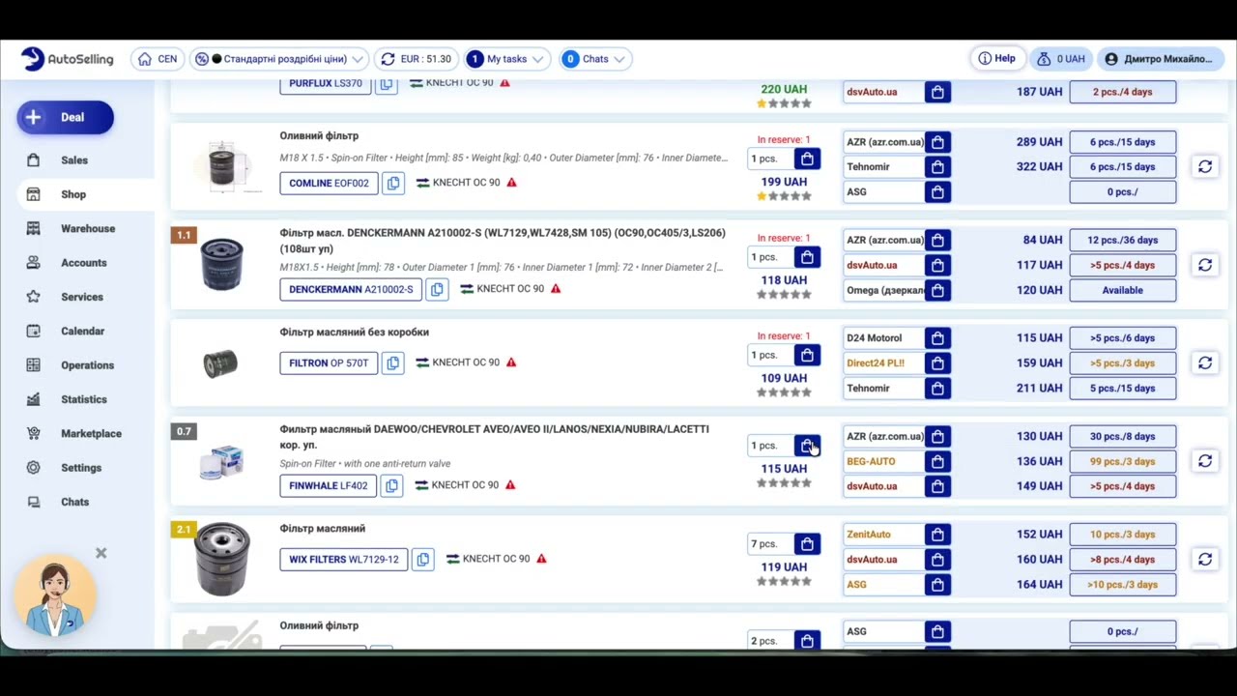Open Settings in the sidebar
The image size is (1237, 696).
[80, 468]
